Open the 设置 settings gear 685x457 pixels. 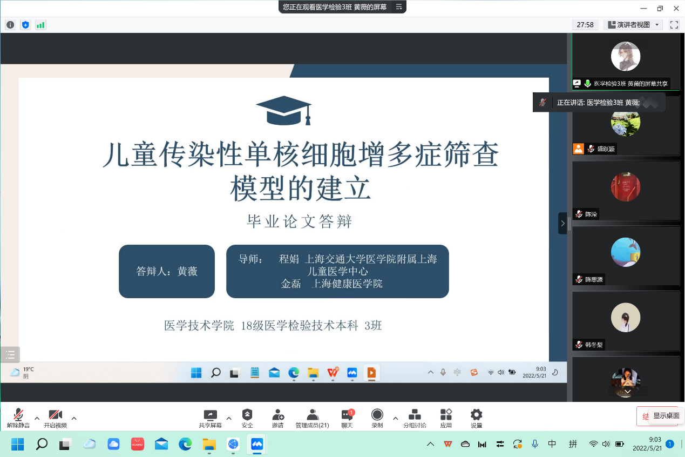(x=476, y=418)
